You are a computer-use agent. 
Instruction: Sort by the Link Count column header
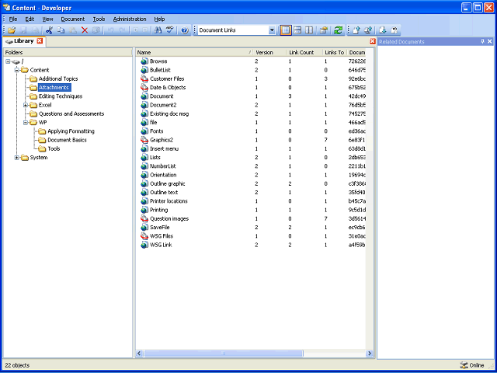click(304, 52)
